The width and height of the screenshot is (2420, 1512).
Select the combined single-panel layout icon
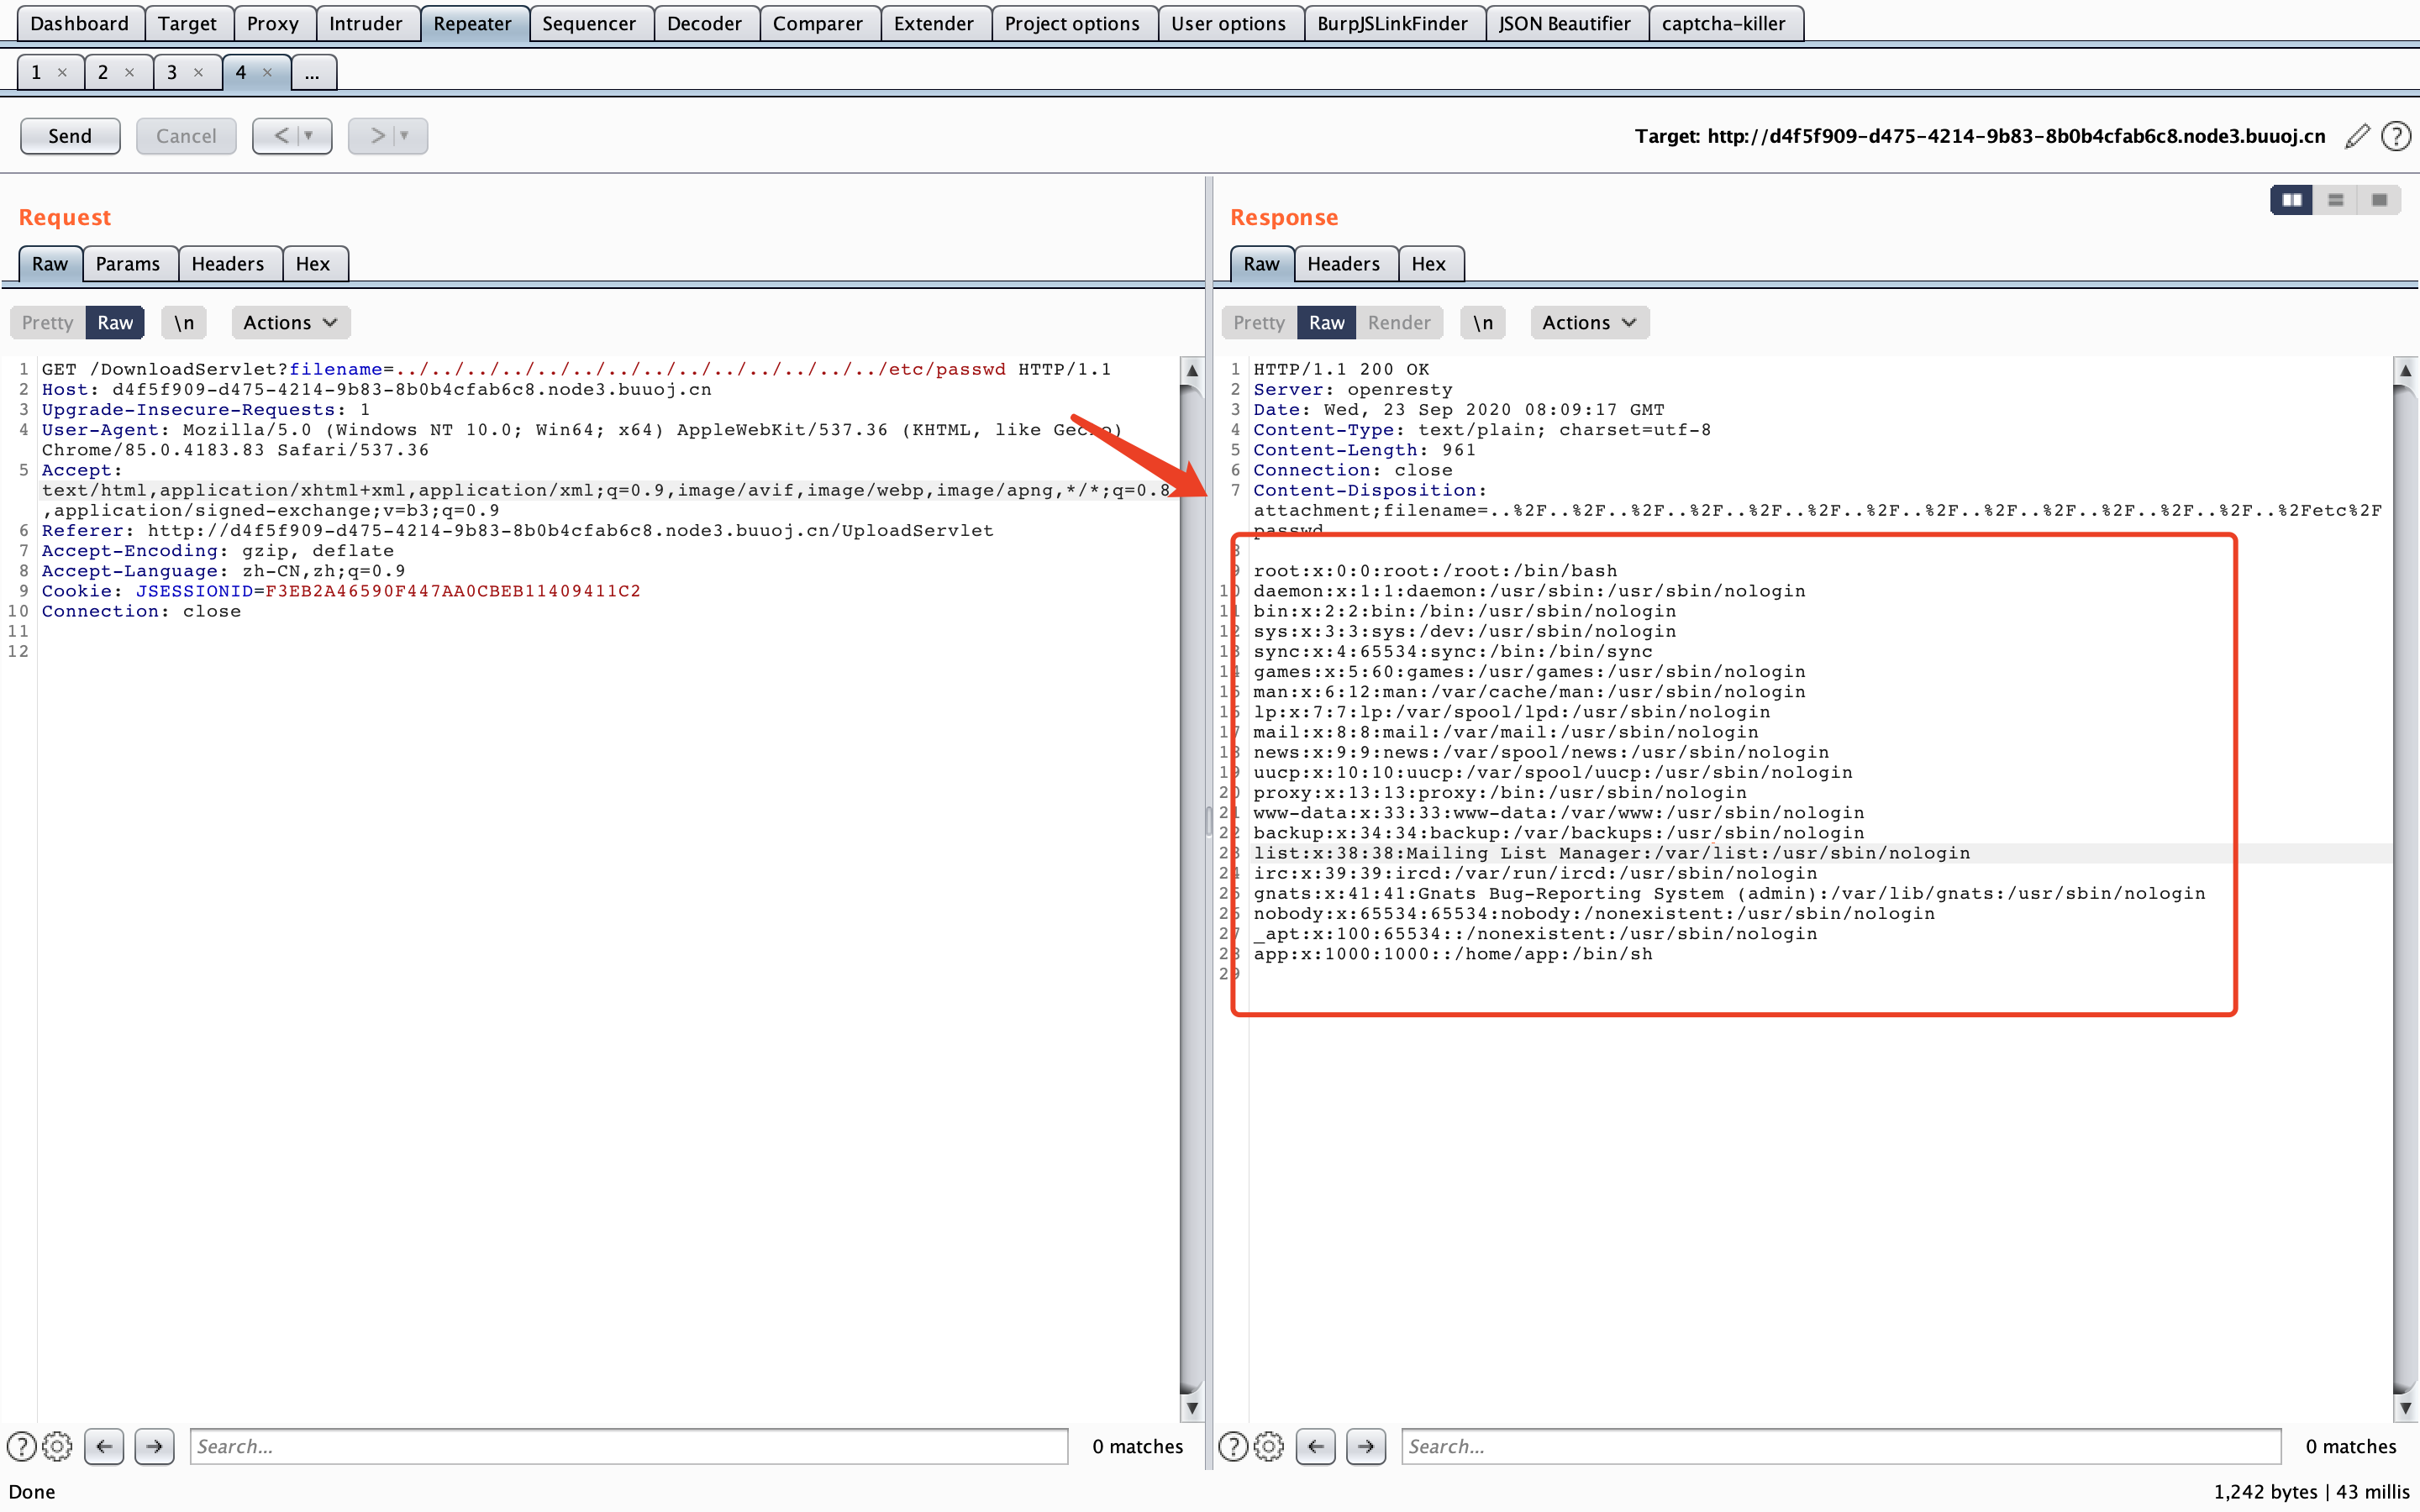[2379, 200]
